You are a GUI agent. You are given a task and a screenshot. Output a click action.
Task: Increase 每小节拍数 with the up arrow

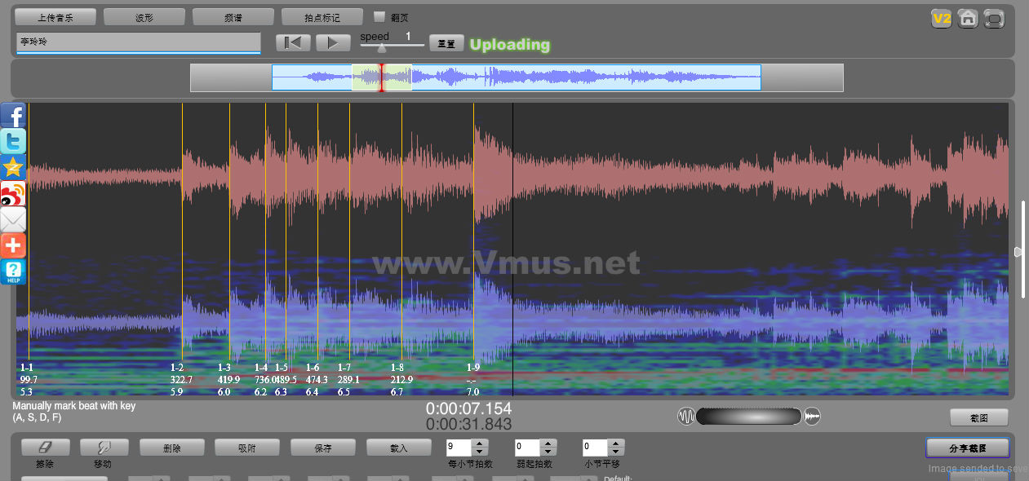[x=480, y=443]
